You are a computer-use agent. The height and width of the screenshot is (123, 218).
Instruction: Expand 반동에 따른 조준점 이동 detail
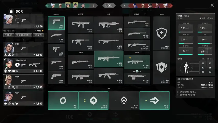click(186, 95)
